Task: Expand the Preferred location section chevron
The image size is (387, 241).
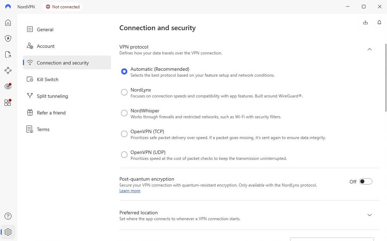Action: pos(369,215)
